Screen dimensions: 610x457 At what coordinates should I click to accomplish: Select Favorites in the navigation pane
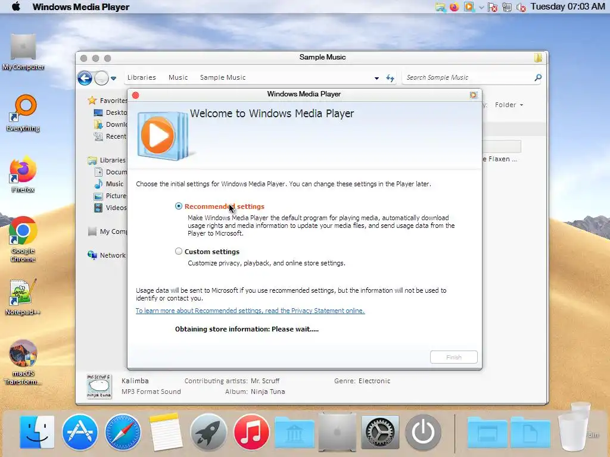107,100
